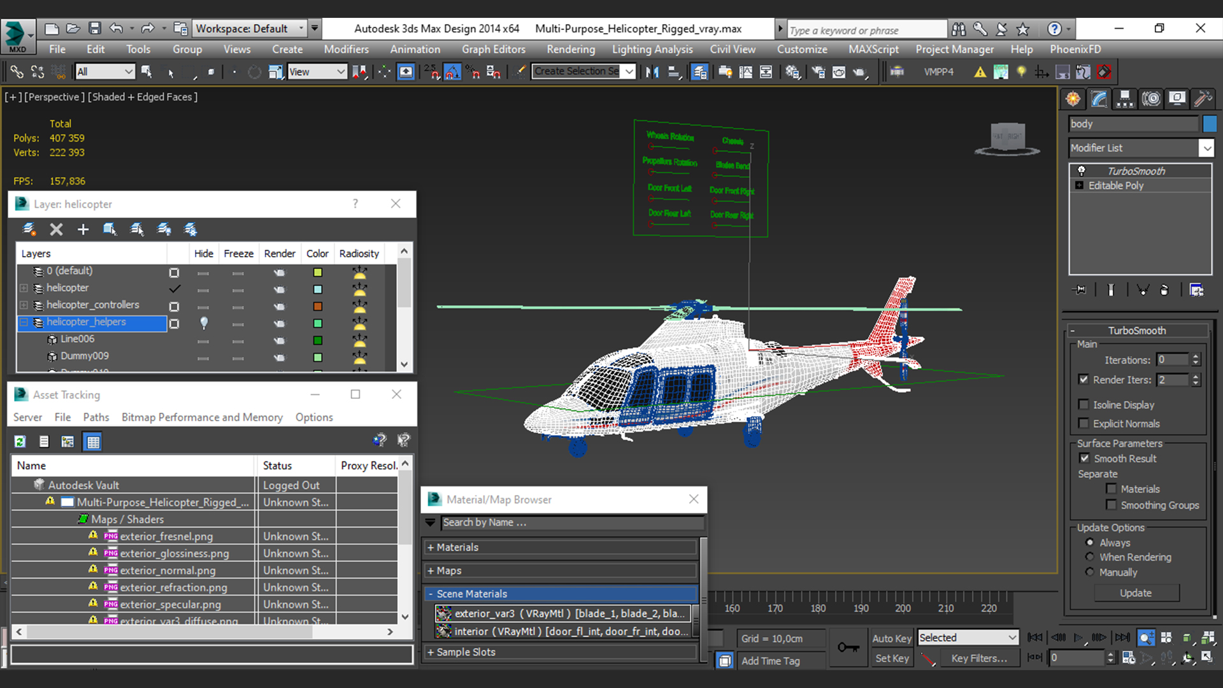
Task: Open the Bitmap Performance and Memory menu
Action: 202,417
